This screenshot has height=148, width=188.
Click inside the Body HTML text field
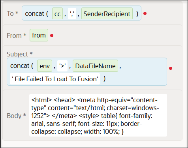click(x=98, y=115)
